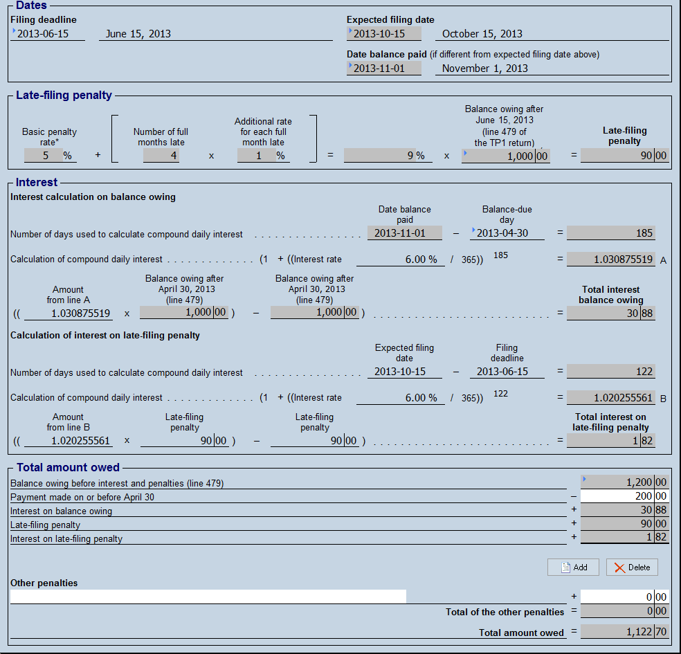This screenshot has width=681, height=654.
Task: Click the Late-filing penalty 90.00 result field
Action: pos(624,156)
